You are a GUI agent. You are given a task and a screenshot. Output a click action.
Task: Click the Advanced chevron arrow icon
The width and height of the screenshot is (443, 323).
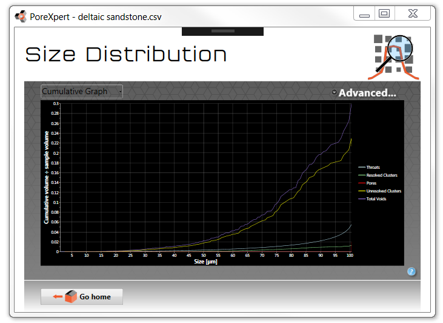334,93
